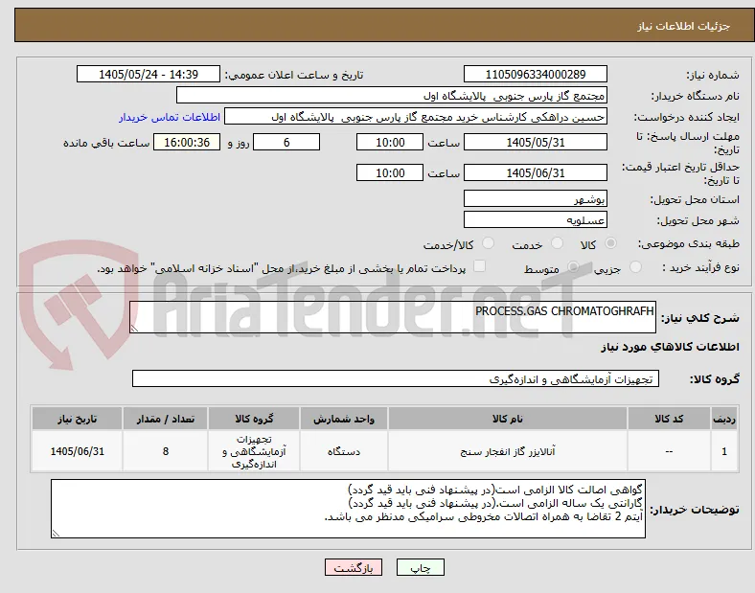
Task: Click the تعداد / مقدار column header
Action: 166,419
